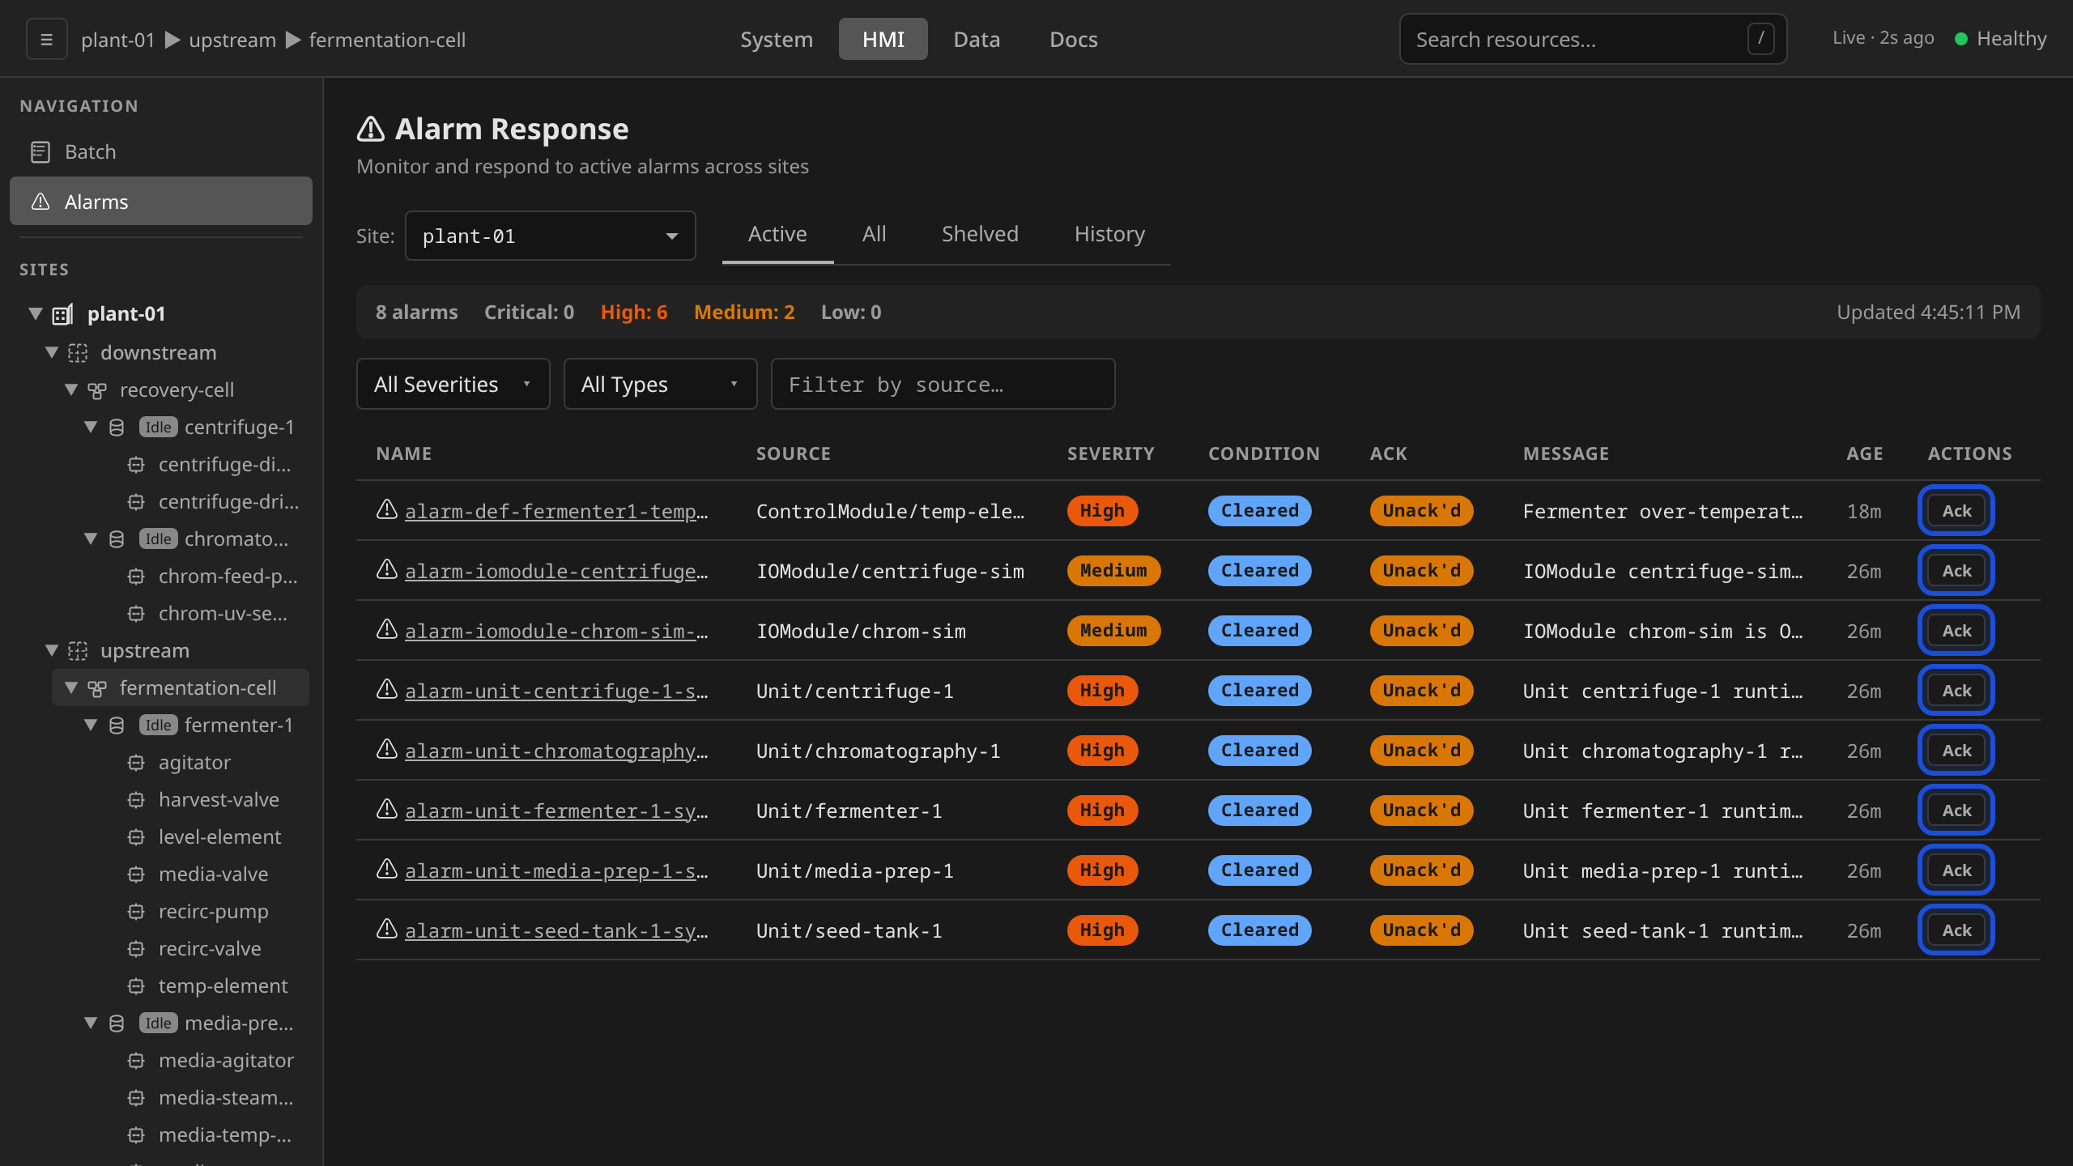Switch to the Docs top tab
2073x1166 pixels.
[1074, 39]
